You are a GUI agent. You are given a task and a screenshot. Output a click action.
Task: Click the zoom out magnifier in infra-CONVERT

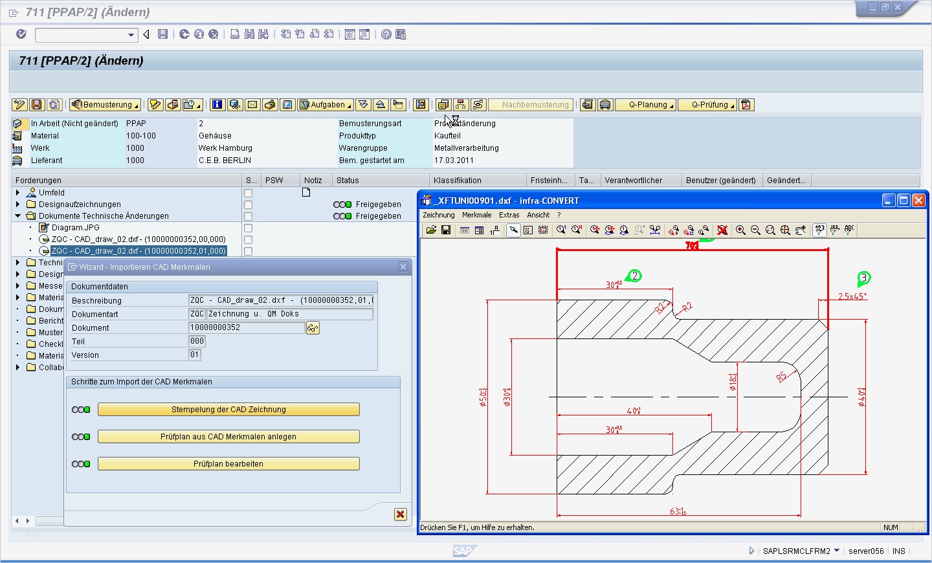pyautogui.click(x=755, y=230)
